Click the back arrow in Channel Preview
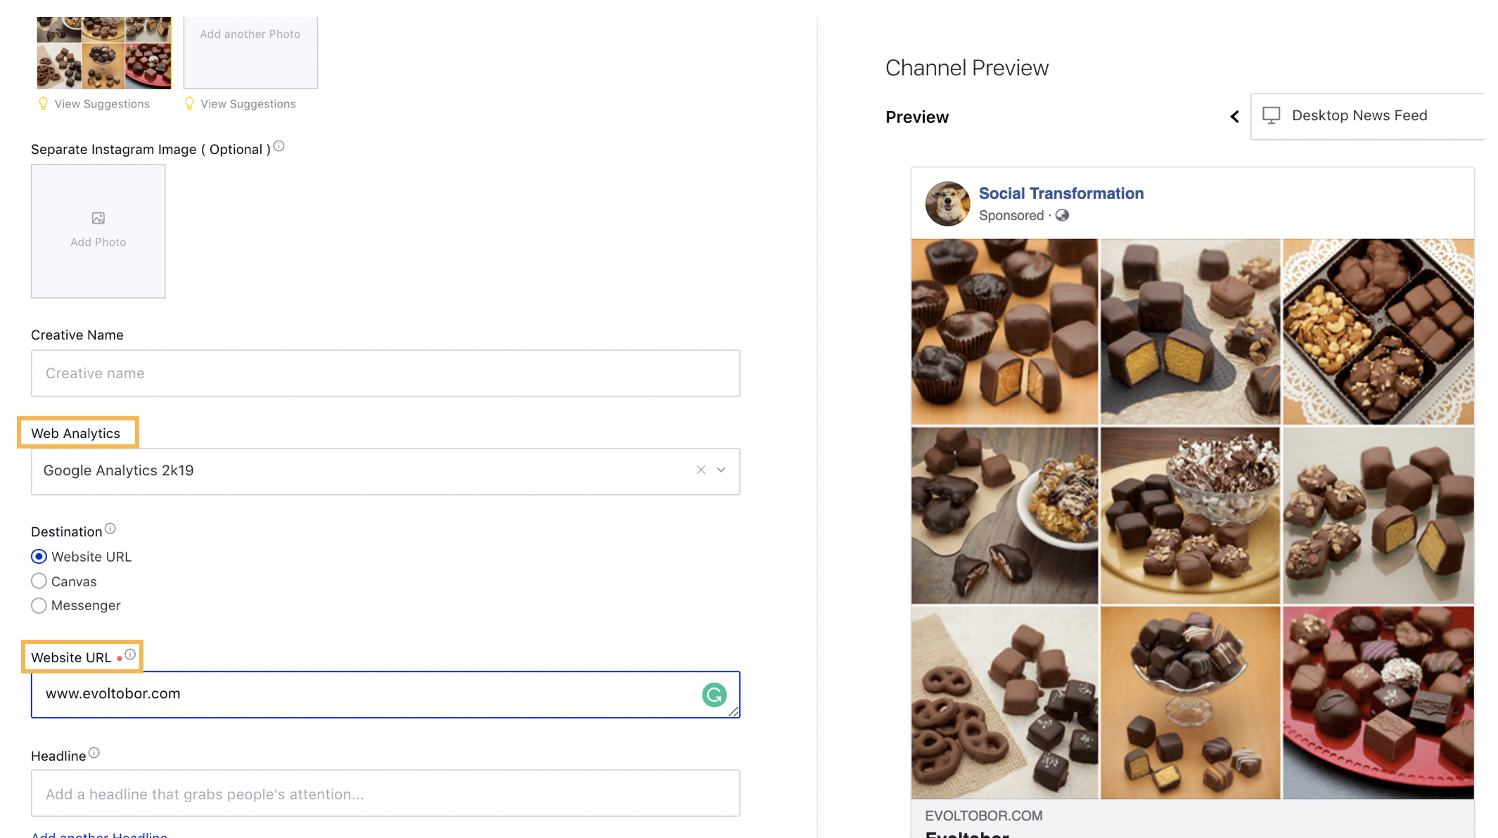The width and height of the screenshot is (1498, 838). pyautogui.click(x=1234, y=116)
